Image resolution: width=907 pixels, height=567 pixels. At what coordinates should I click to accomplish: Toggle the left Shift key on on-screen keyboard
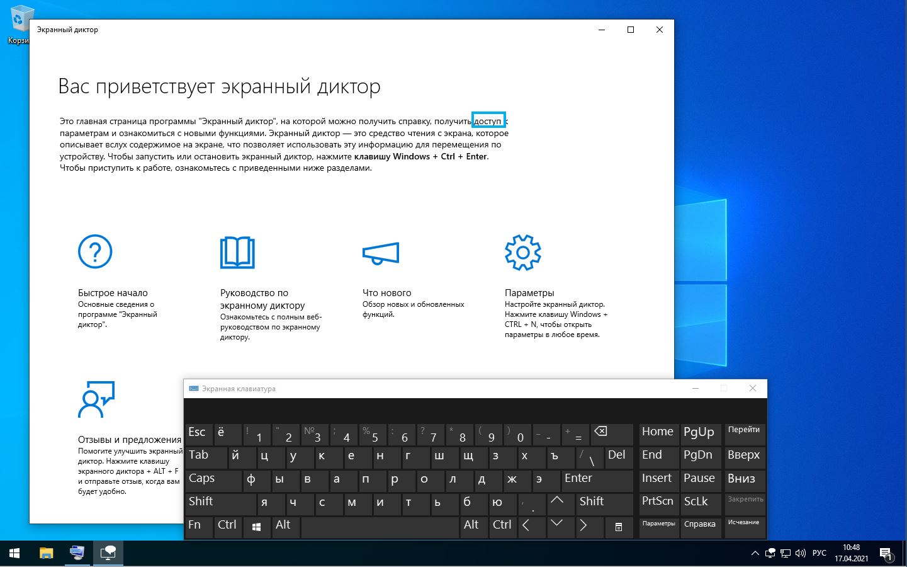[220, 503]
